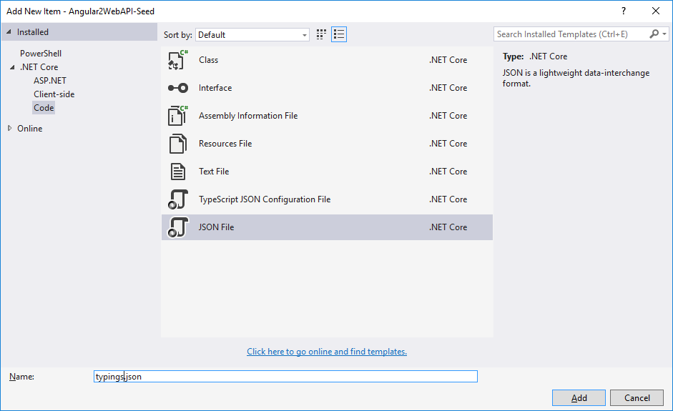Select the Client-side subcategory
Image resolution: width=673 pixels, height=411 pixels.
[x=54, y=94]
